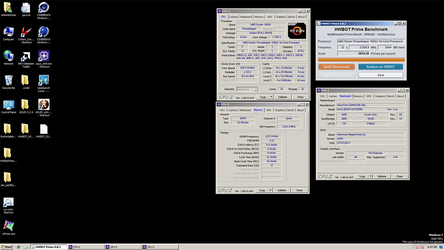Click the Frequency field showing 3,508.9
The image size is (444, 250).
click(x=359, y=47)
